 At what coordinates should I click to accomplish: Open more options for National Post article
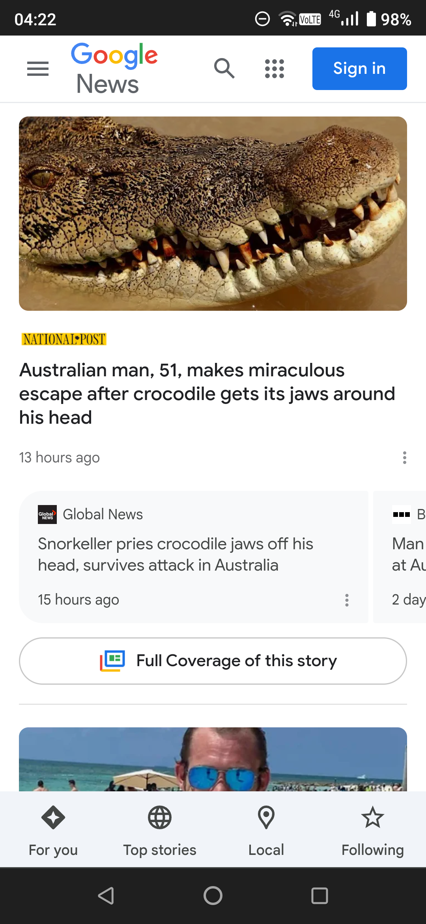point(404,458)
